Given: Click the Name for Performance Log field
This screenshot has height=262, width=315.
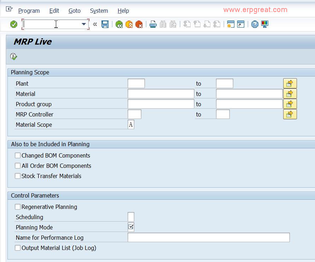Looking at the screenshot, I should point(209,237).
